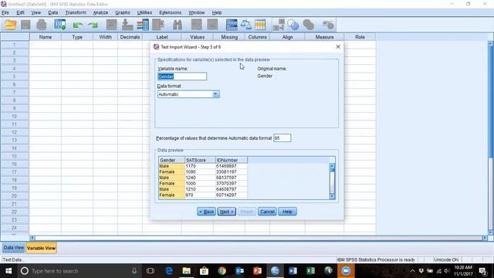Screen dimensions: 494x278
Task: Switch to the Data View tab
Action: pyautogui.click(x=14, y=248)
